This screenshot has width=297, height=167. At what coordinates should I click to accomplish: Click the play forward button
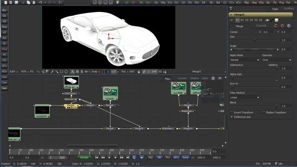tap(116, 158)
